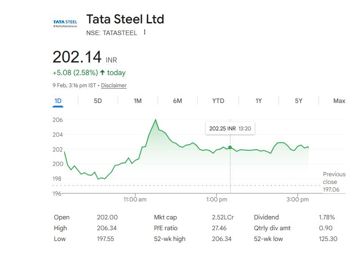Switch to the 5D chart tab
354x259 pixels.
[98, 101]
